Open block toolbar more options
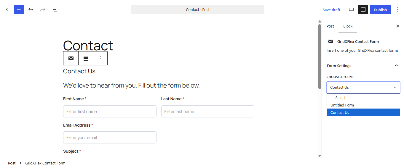This screenshot has height=168, width=404. 100,58
